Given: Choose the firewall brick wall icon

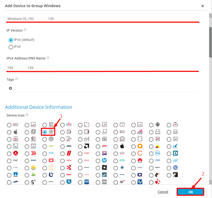Looking at the screenshot, I should 140,132.
